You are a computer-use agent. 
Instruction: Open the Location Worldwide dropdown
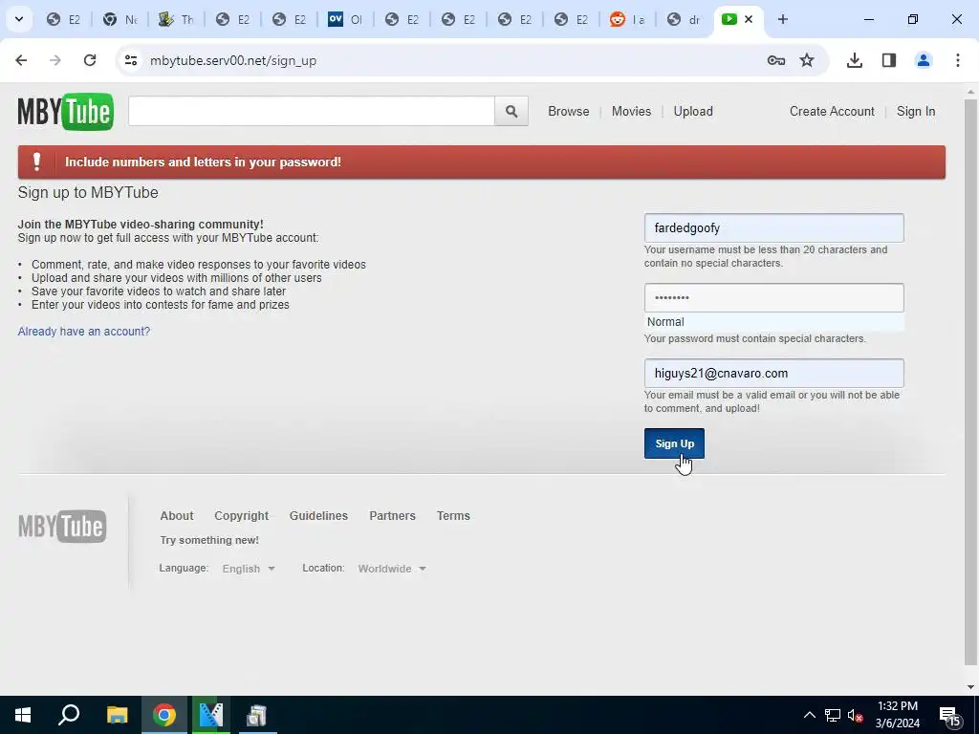392,569
